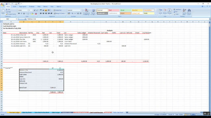
Task: Open the Borders dropdown arrow
Action: [x=30, y=13]
